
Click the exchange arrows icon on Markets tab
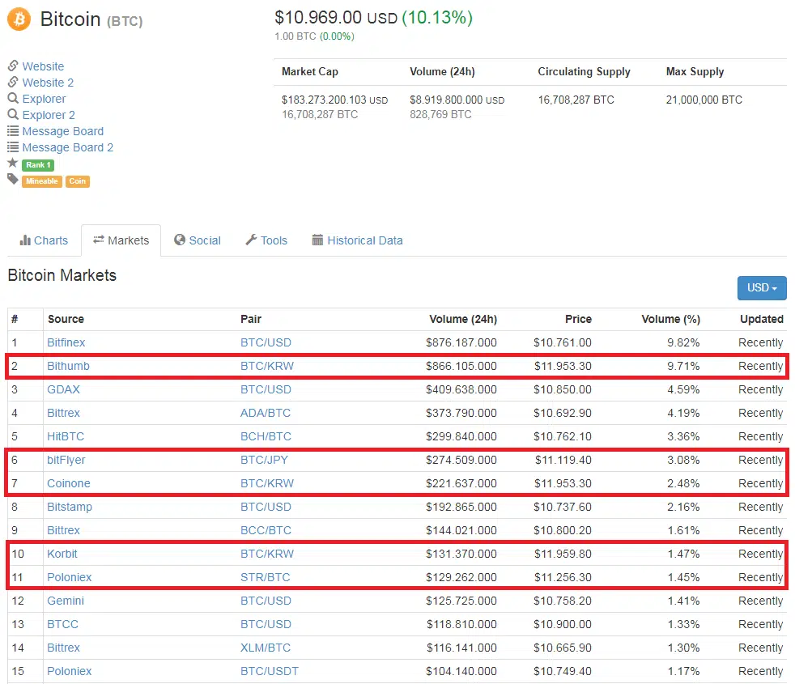[x=98, y=240]
